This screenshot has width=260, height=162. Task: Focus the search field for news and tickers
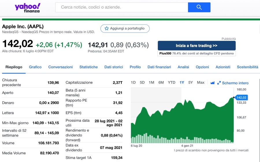pyautogui.click(x=122, y=7)
